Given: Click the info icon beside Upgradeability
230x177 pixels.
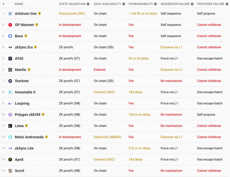Looking at the screenshot, I should click(155, 4).
